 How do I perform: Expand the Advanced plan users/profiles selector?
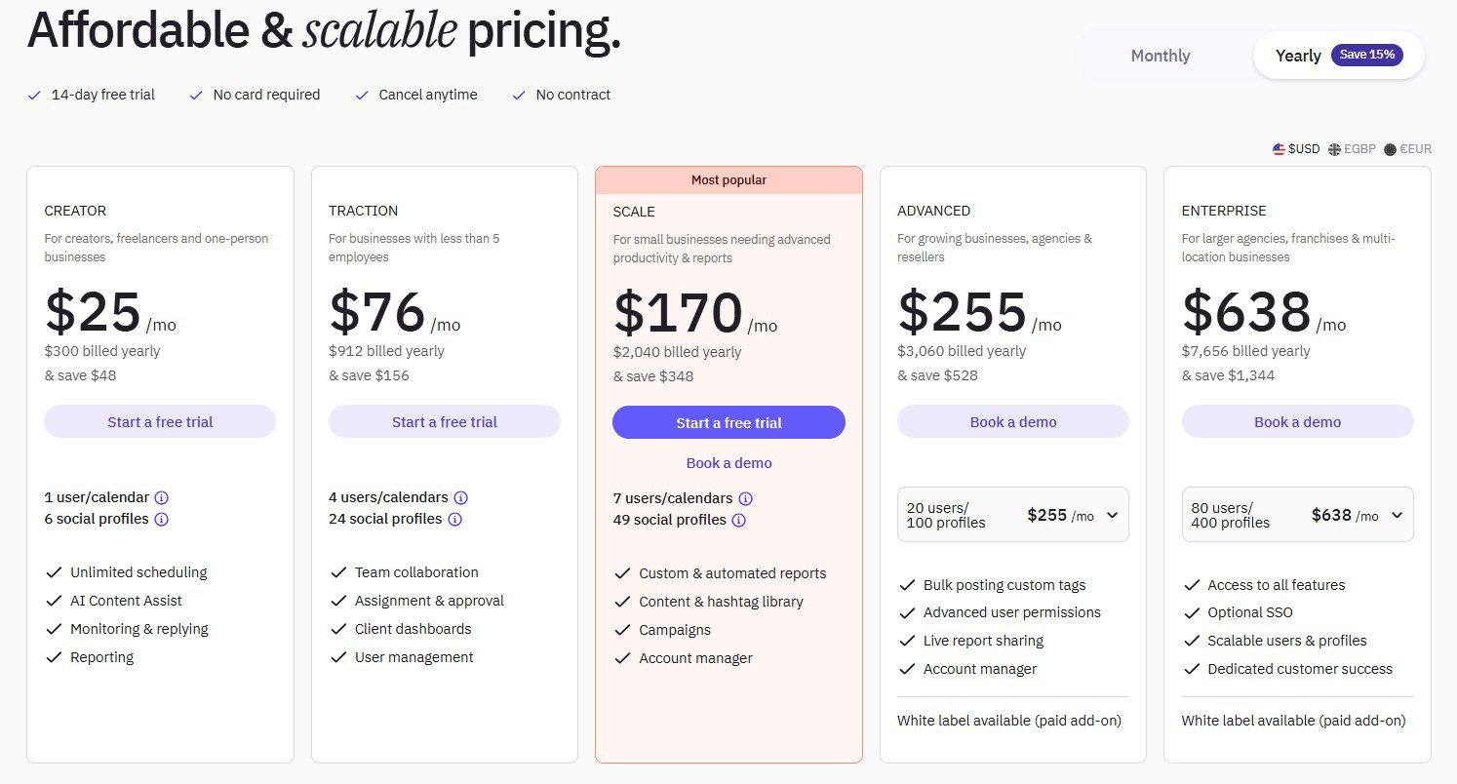pyautogui.click(x=1012, y=514)
